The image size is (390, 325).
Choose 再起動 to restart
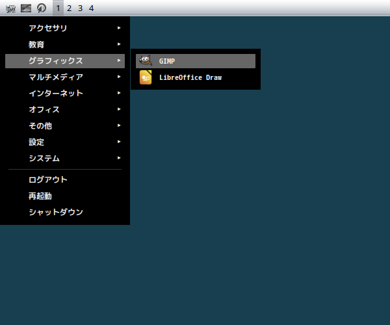tap(65, 196)
